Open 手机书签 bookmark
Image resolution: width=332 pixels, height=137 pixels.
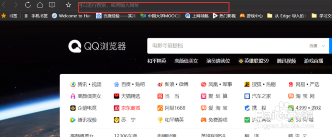point(36,16)
